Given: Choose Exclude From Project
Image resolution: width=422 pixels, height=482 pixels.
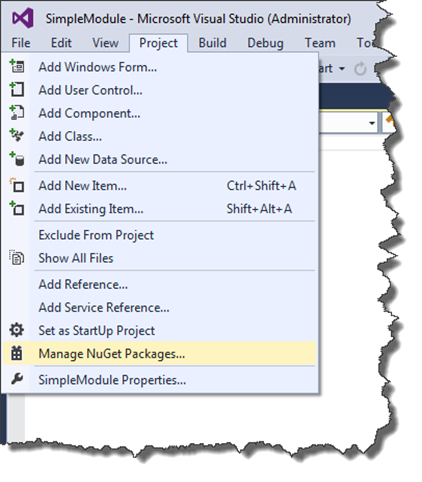Looking at the screenshot, I should pos(96,235).
